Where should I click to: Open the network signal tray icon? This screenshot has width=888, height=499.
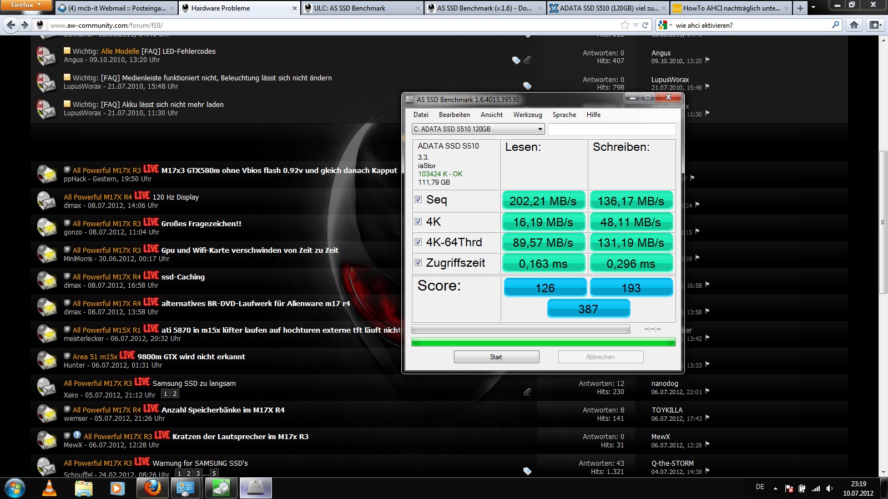click(816, 488)
